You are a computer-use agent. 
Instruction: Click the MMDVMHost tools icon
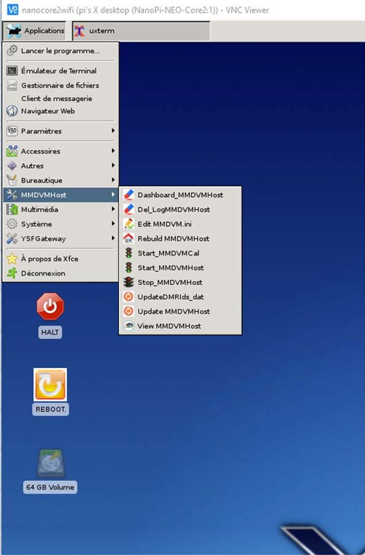click(x=12, y=195)
